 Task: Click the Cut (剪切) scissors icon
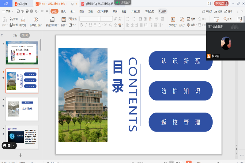pos(11,19)
